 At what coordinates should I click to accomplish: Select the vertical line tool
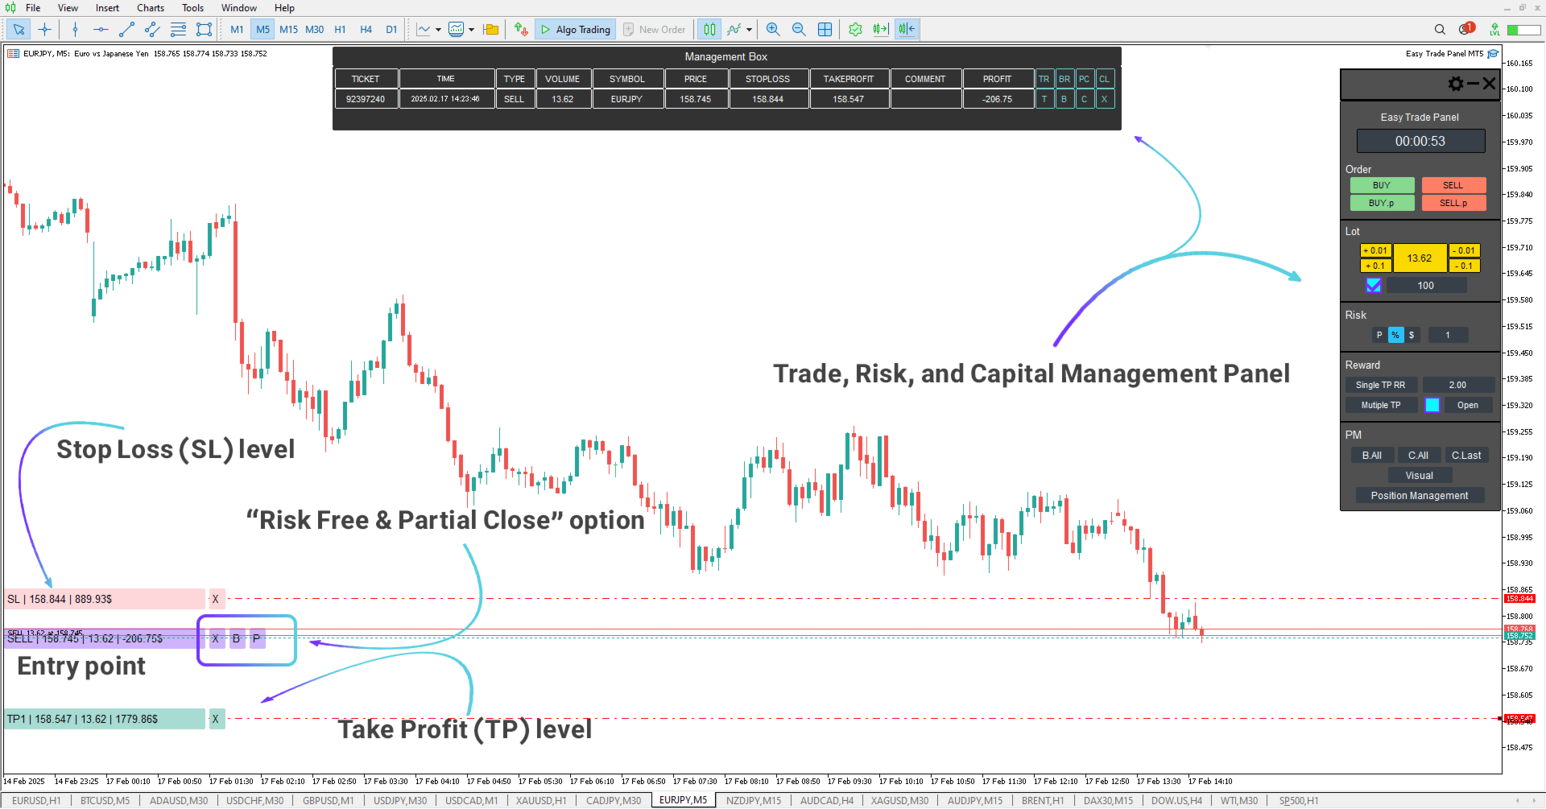coord(75,30)
